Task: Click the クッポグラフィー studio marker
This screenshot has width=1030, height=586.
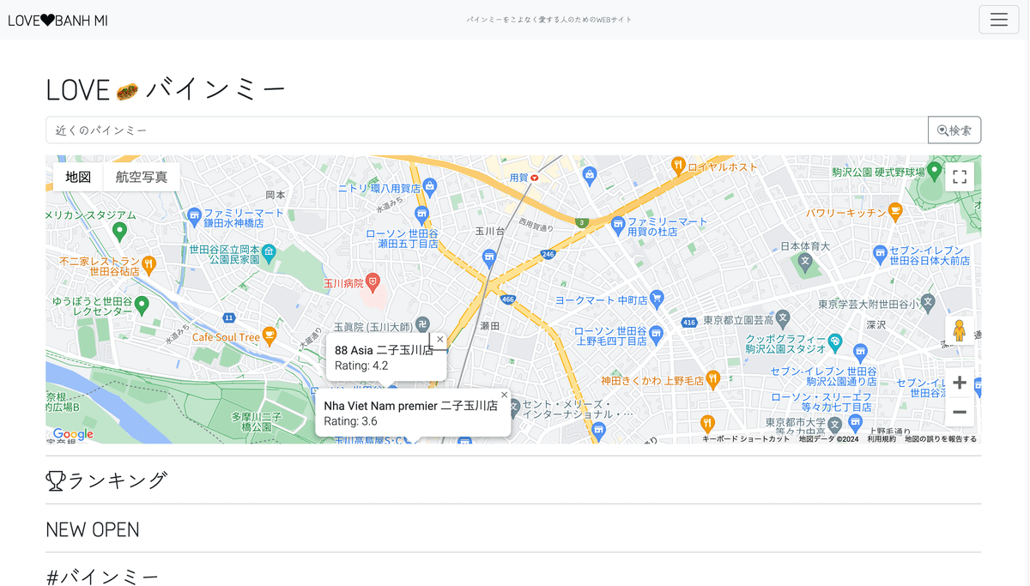Action: (x=835, y=341)
